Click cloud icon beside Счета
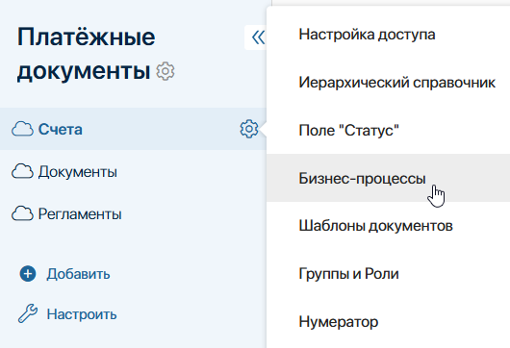Screen dimensions: 510x348 click(x=22, y=129)
